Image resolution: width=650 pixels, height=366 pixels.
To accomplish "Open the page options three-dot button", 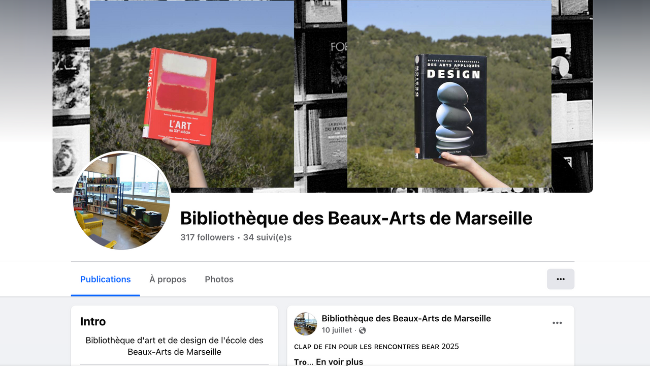I will click(561, 279).
